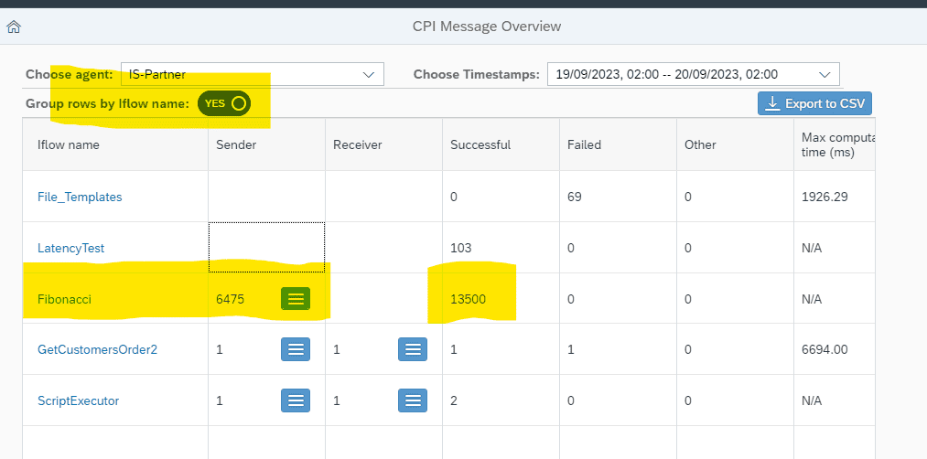The image size is (927, 459).
Task: Open ScriptExecutor sender list icon
Action: click(296, 400)
